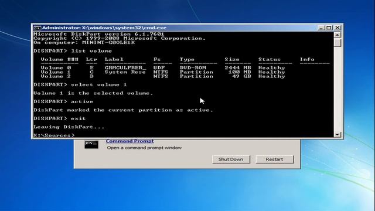The image size is (375, 211).
Task: Click the 'UDF' file system cell
Action: click(x=159, y=68)
